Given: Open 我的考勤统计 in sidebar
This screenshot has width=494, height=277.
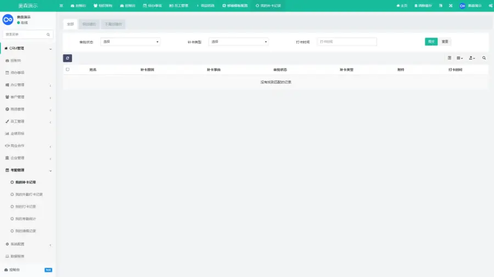Looking at the screenshot, I should (x=26, y=218).
